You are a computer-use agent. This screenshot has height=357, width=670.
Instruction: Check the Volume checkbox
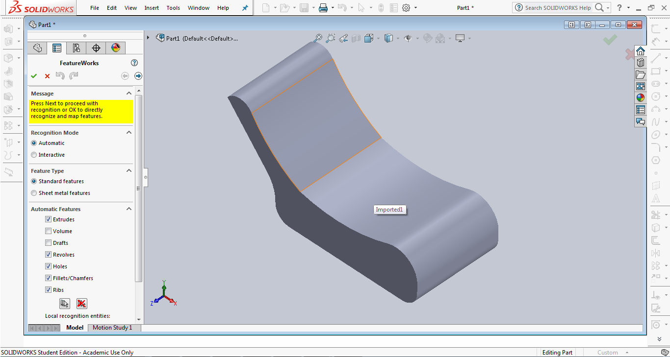[48, 231]
